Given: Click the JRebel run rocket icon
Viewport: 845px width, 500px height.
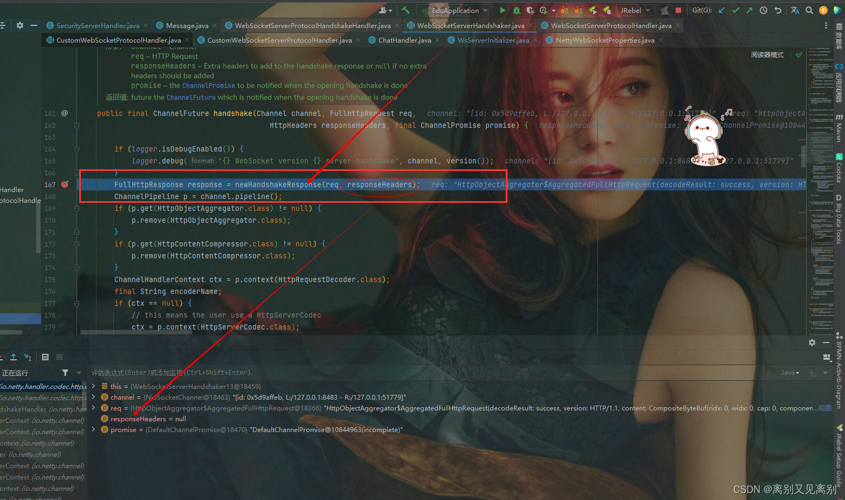Looking at the screenshot, I should pyautogui.click(x=593, y=10).
